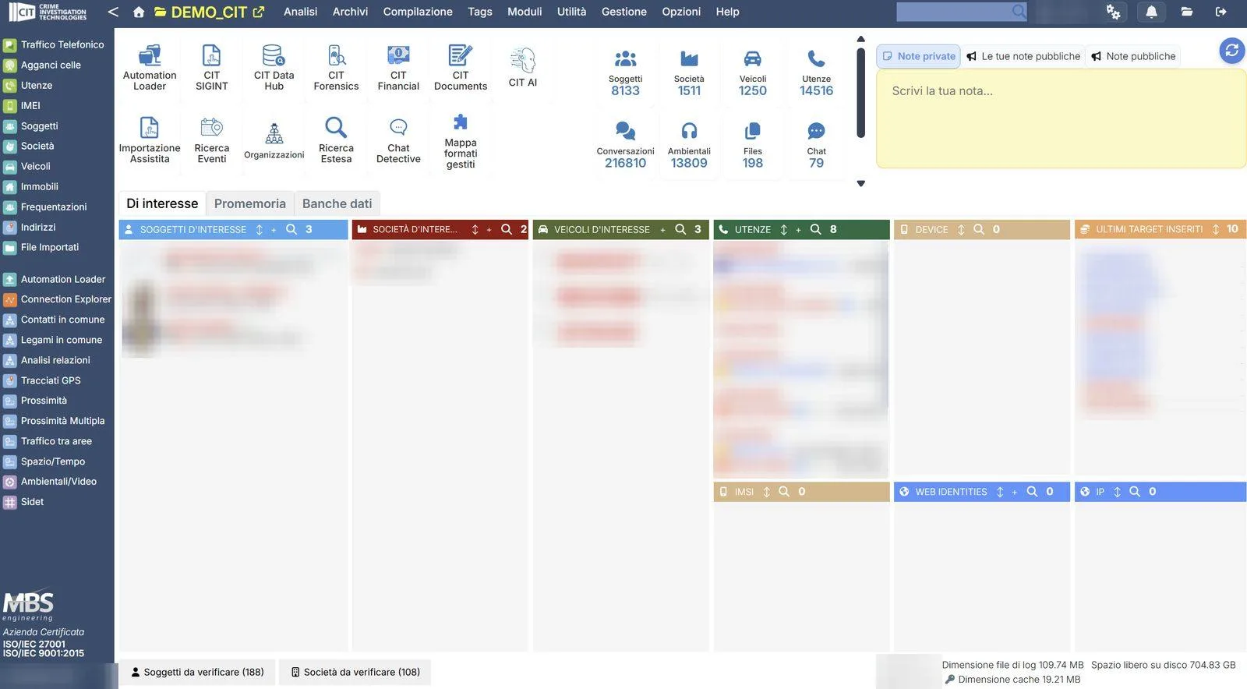
Task: Open the folder icon in top bar
Action: click(1186, 12)
